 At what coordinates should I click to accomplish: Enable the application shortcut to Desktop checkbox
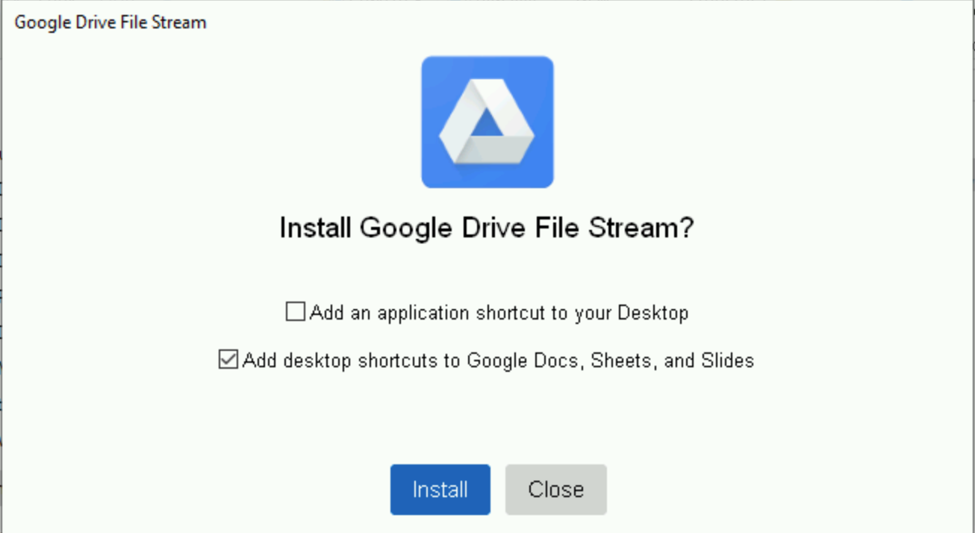click(296, 312)
